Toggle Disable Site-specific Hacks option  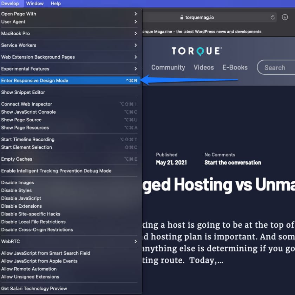click(x=69, y=214)
